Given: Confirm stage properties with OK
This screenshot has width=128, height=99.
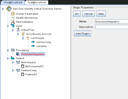Looking at the screenshot, I should (77, 14).
